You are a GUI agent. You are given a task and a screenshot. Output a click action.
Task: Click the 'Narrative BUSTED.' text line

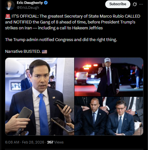point(23,52)
